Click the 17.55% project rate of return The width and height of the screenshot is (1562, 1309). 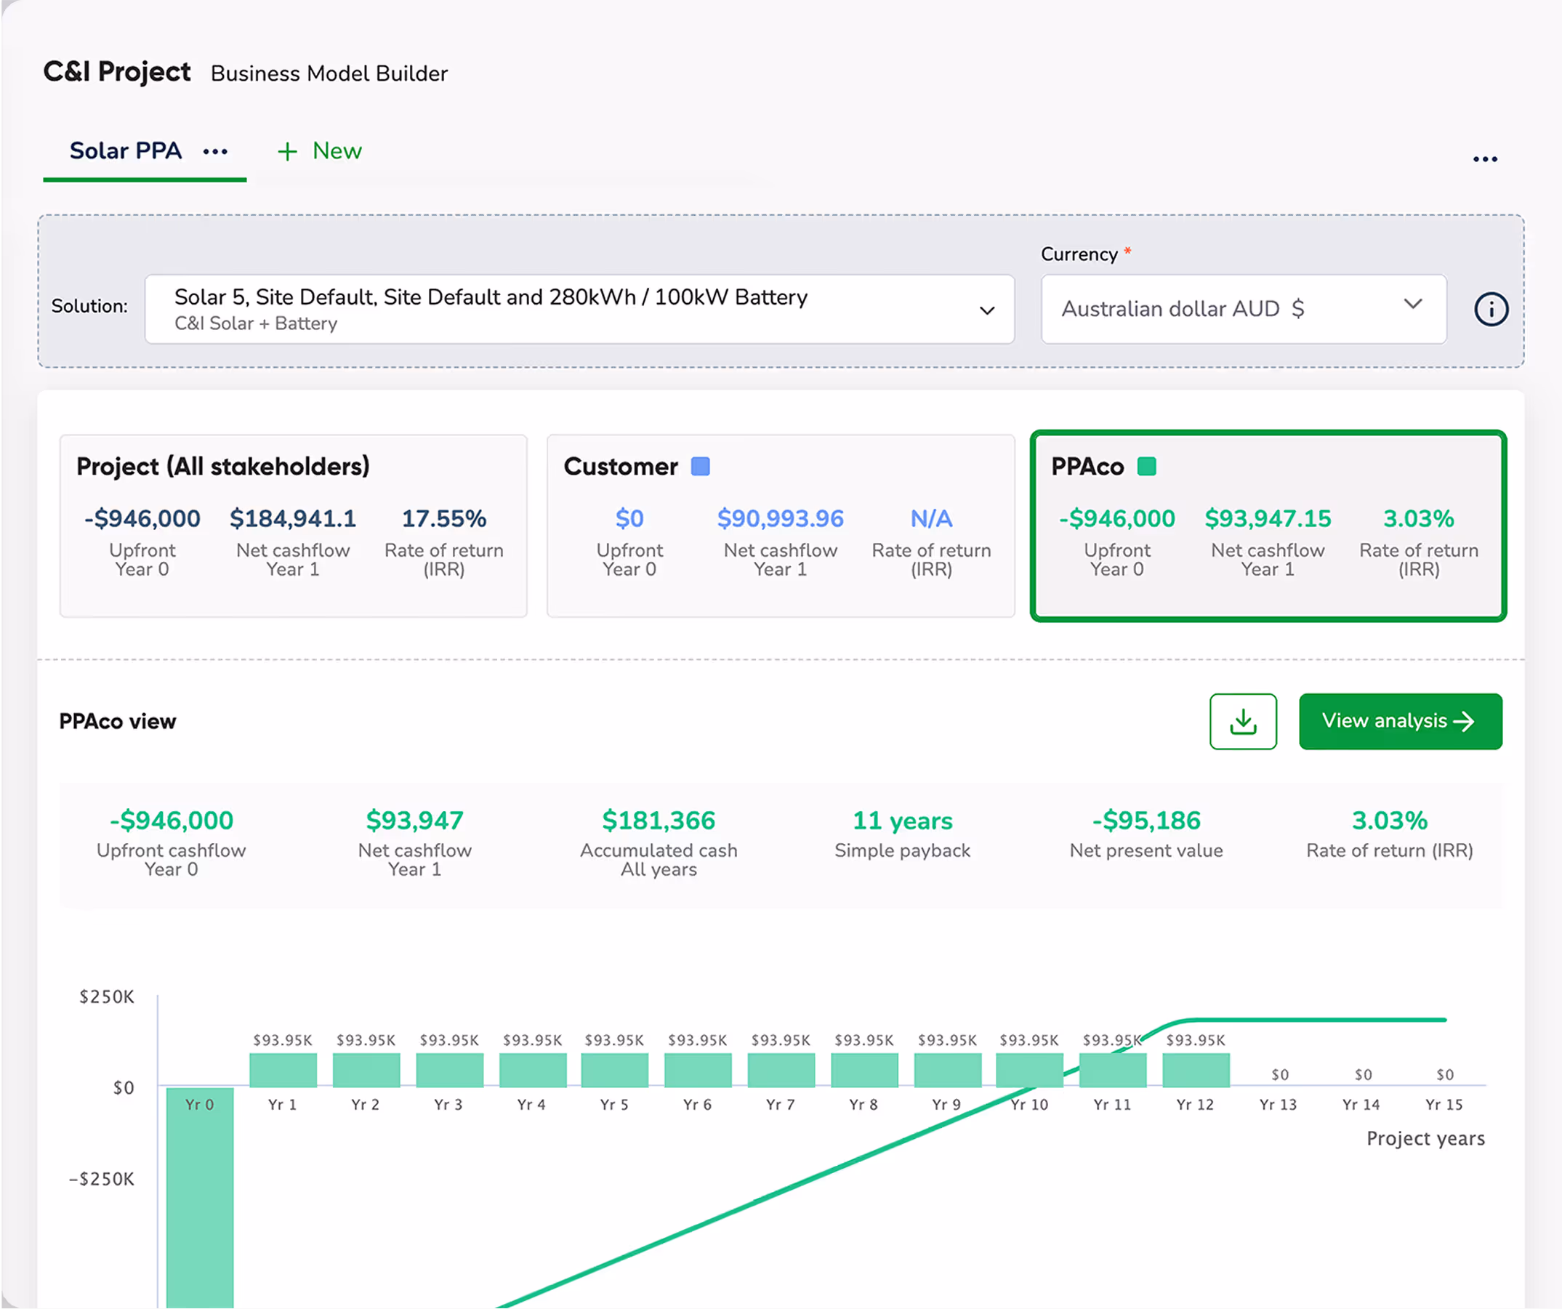pyautogui.click(x=444, y=518)
